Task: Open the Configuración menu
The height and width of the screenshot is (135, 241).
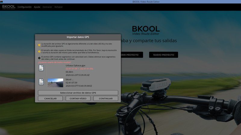Action: click(24, 7)
